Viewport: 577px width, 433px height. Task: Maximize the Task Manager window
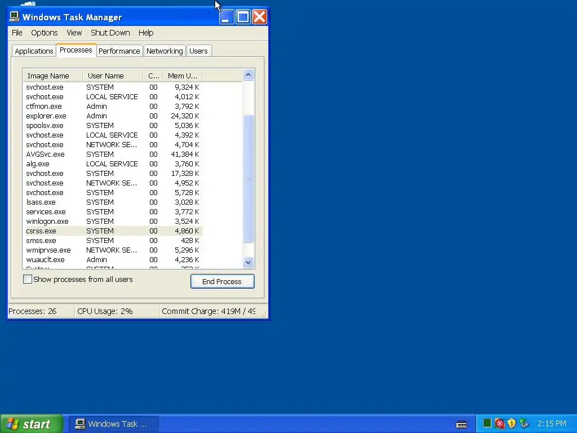(x=243, y=16)
